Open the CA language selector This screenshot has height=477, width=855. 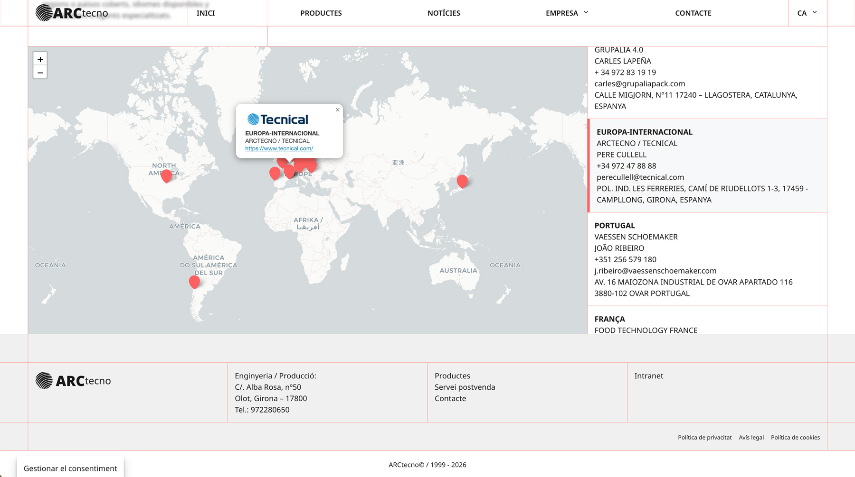tap(807, 13)
